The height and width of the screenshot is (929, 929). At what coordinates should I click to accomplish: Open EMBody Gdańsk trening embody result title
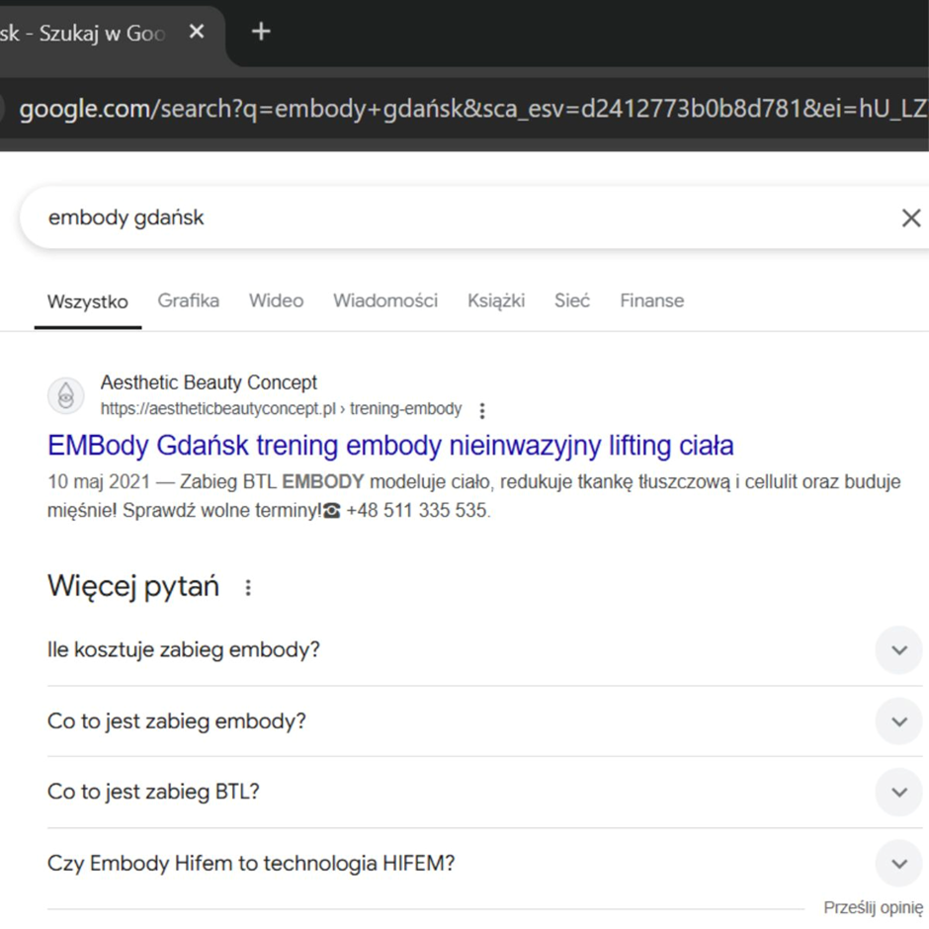click(x=390, y=446)
